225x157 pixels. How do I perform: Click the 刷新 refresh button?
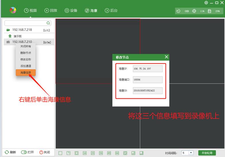point(10,152)
